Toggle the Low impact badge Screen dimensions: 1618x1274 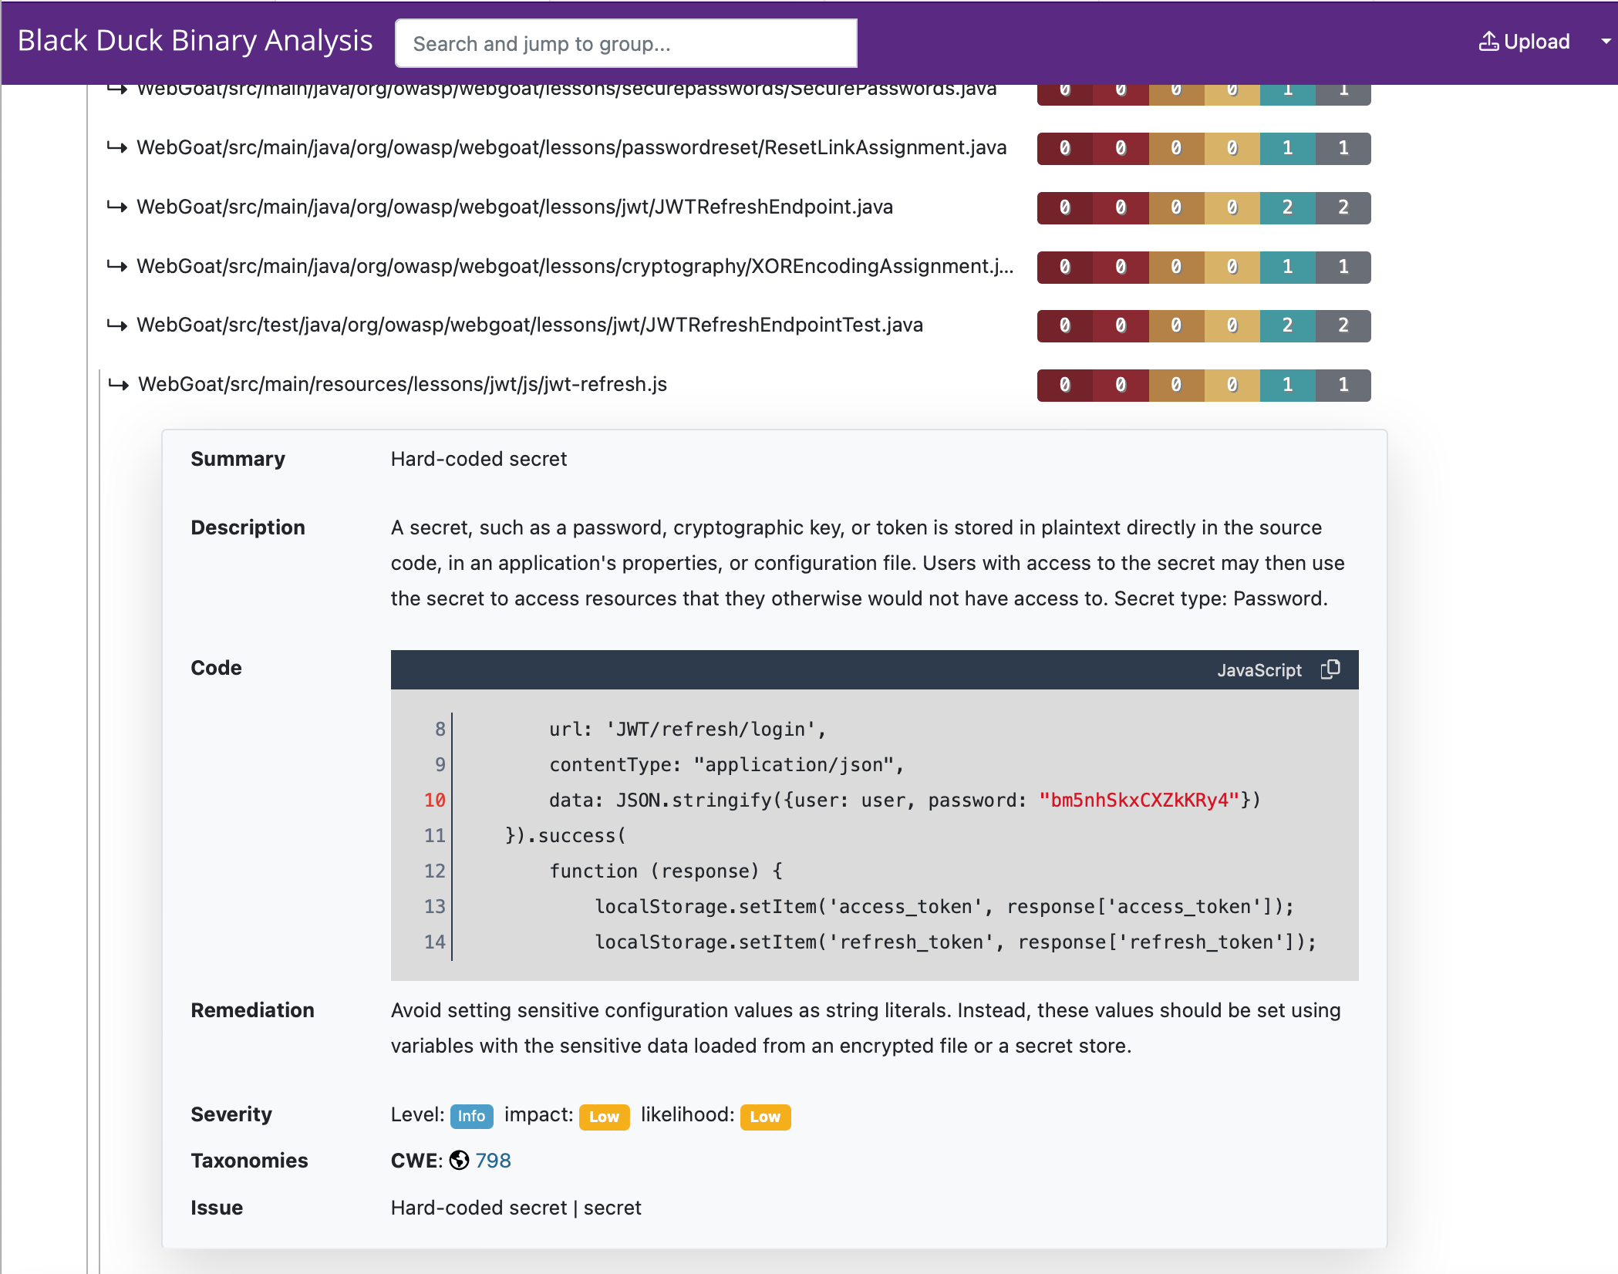(x=604, y=1117)
